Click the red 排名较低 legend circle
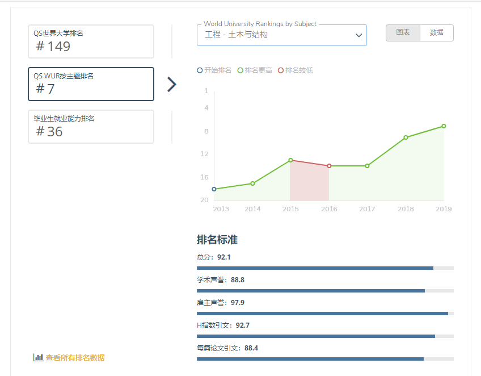 point(281,70)
